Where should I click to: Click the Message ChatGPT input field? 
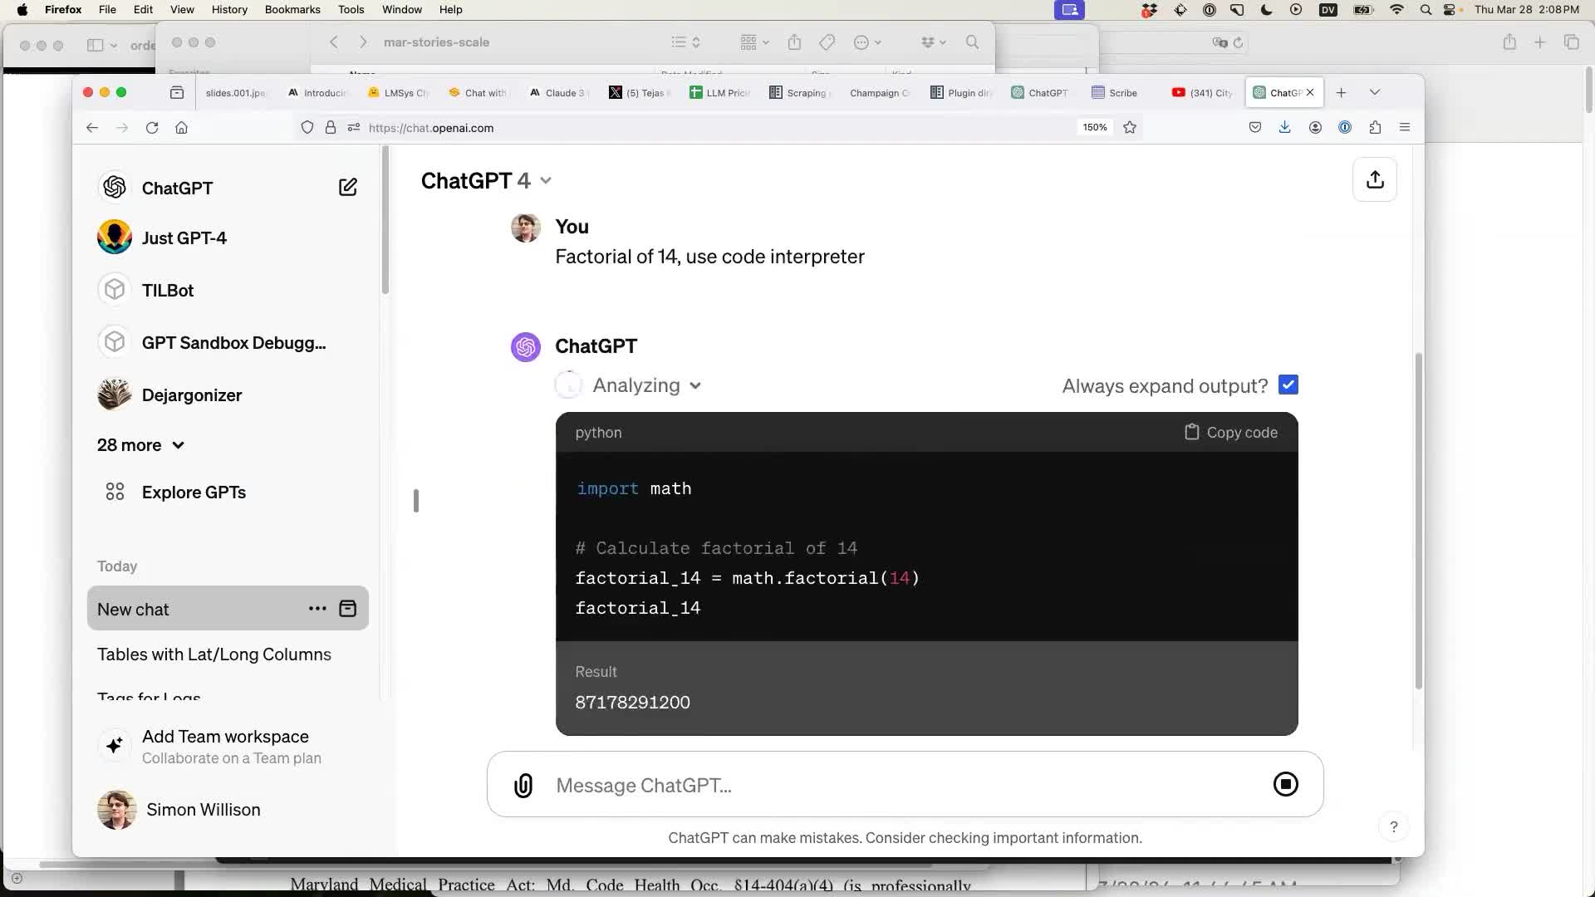[x=905, y=785]
